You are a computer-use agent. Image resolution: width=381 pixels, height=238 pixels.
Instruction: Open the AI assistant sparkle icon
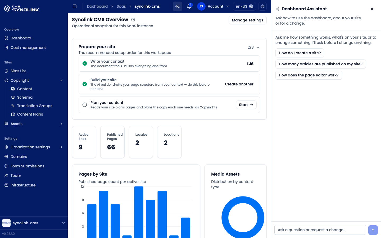[x=178, y=6]
